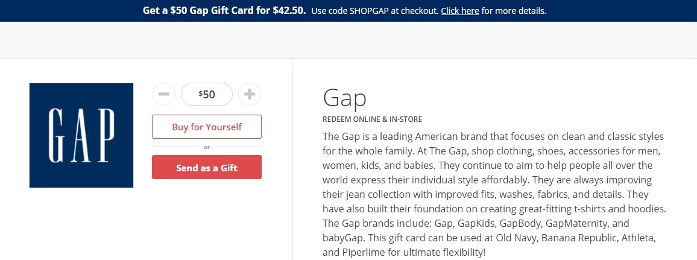Click the $50 Gap Gift Card promo text
This screenshot has height=260, width=697.
pos(224,10)
